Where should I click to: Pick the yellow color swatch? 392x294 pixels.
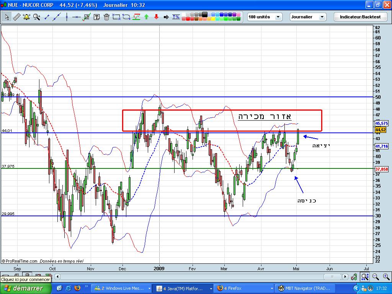(x=213, y=19)
